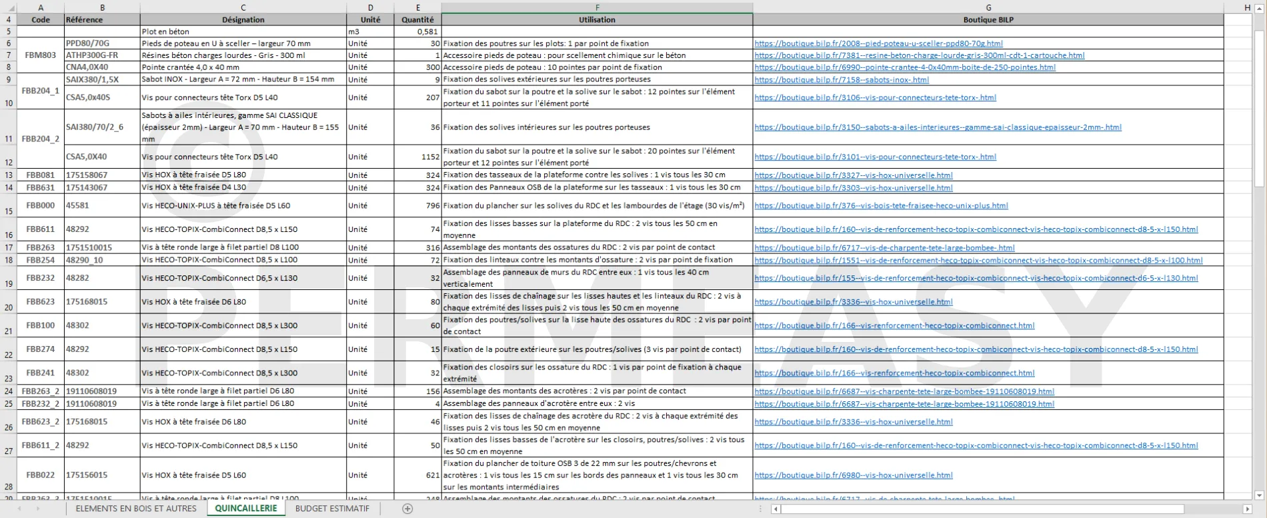1267x518 pixels.
Task: Select reference cell 'PPD80/70G'
Action: click(x=102, y=43)
